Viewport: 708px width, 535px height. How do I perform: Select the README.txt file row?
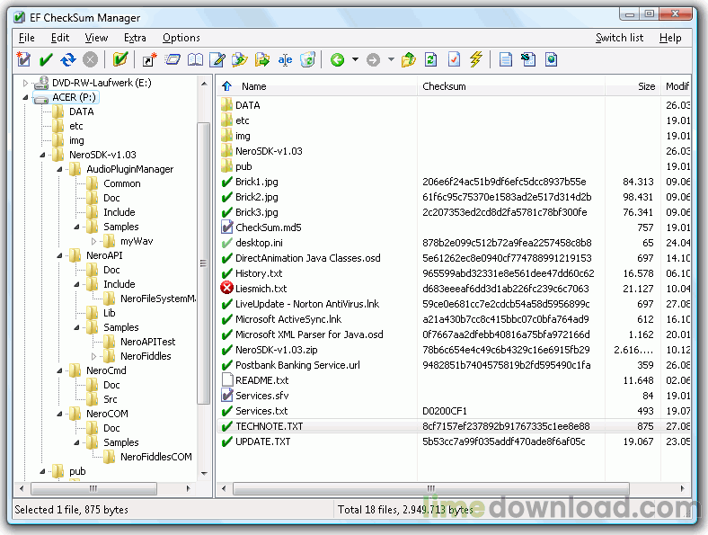454,380
